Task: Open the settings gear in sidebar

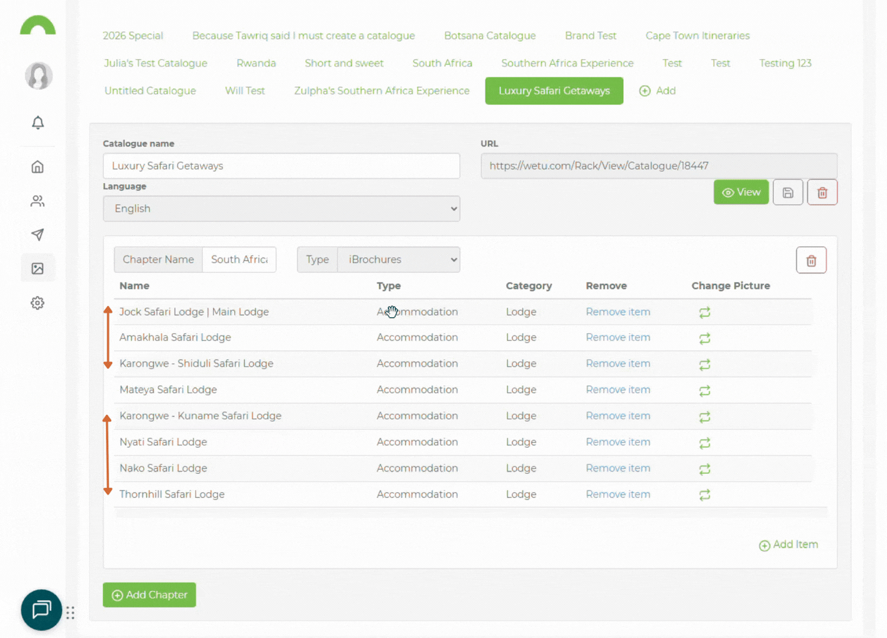Action: point(38,303)
